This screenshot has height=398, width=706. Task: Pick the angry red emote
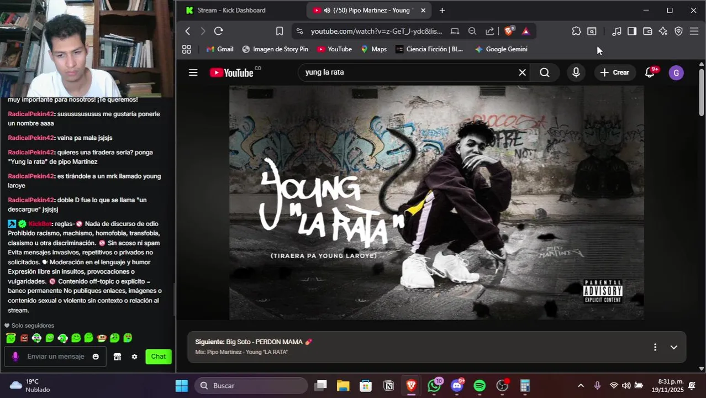[24, 338]
